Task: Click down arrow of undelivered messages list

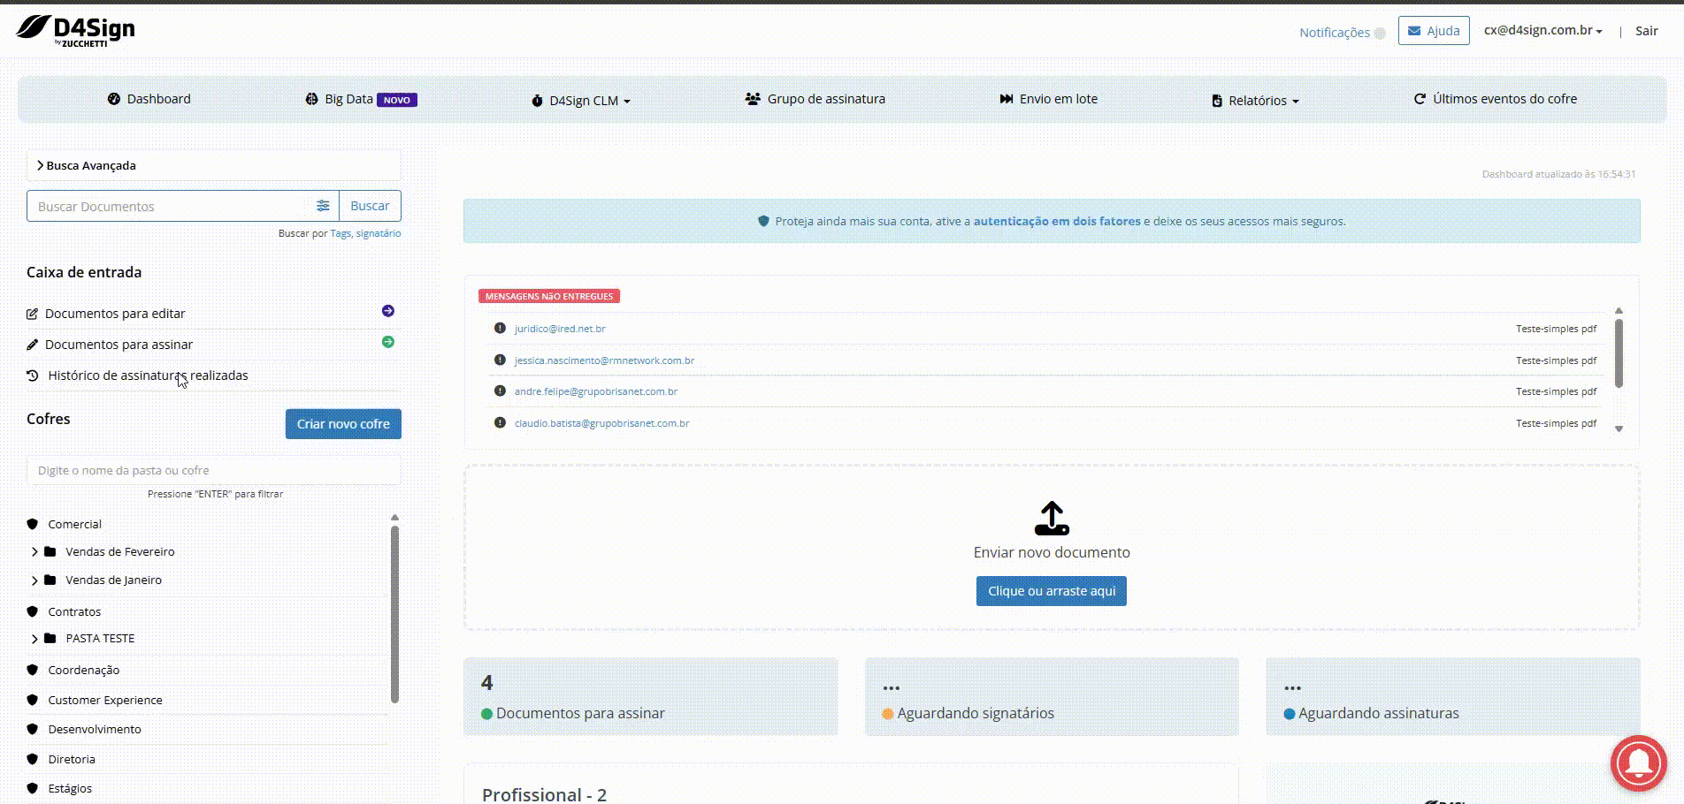Action: point(1619,429)
